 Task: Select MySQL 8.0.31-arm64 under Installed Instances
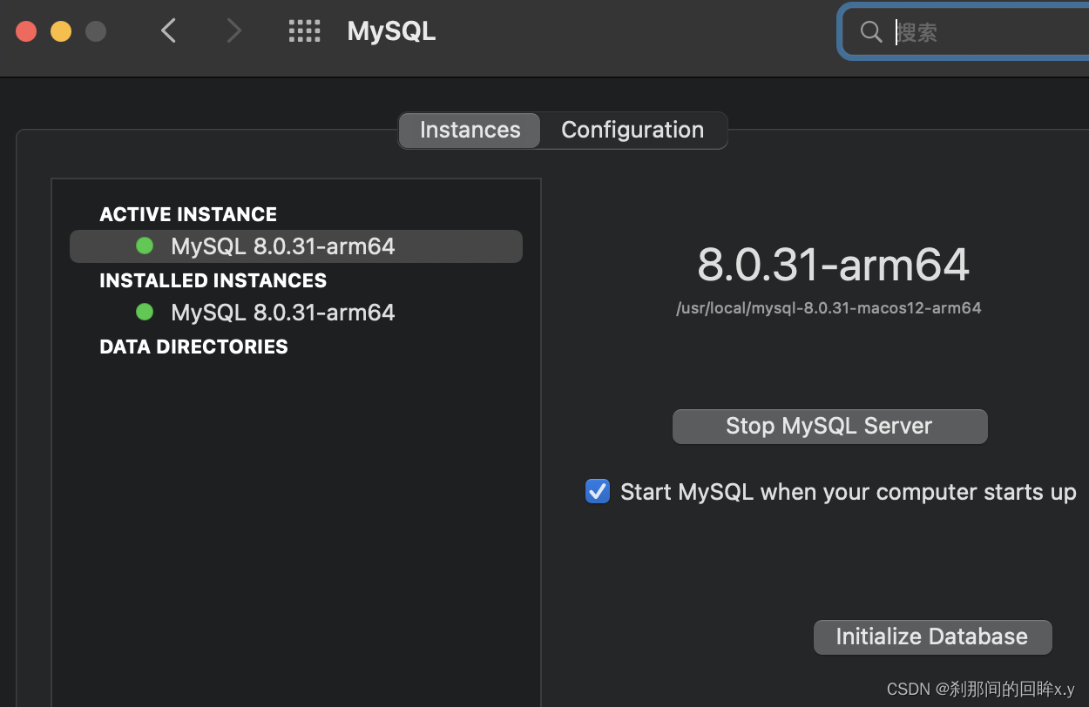coord(296,312)
